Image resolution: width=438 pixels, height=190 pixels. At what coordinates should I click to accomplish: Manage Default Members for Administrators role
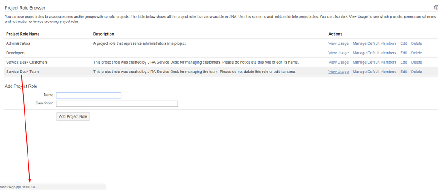(374, 43)
